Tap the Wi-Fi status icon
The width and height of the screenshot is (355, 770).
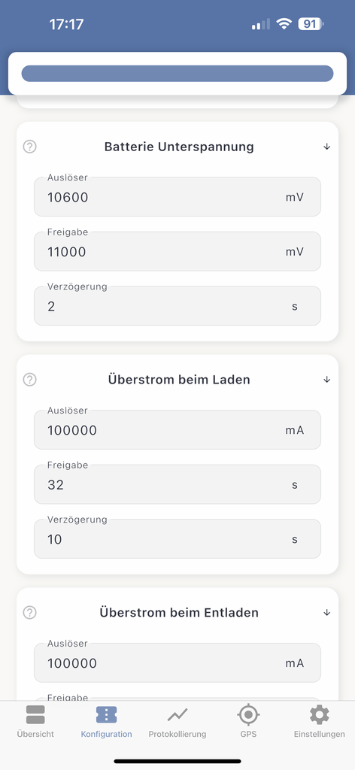(x=284, y=23)
